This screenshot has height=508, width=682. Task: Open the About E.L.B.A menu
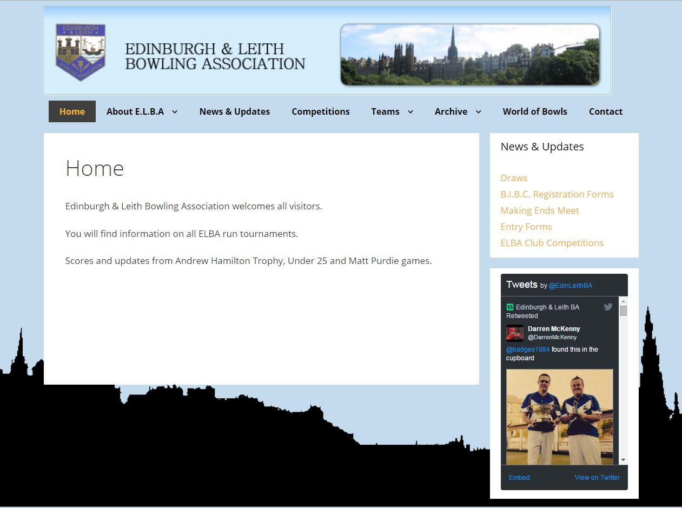click(135, 111)
